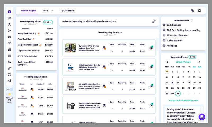Open Turbo Scanner tool
Image resolution: width=212 pixels, height=127 pixels.
[x=174, y=40]
